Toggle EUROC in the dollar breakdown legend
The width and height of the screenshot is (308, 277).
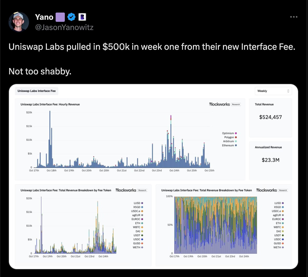[137, 219]
